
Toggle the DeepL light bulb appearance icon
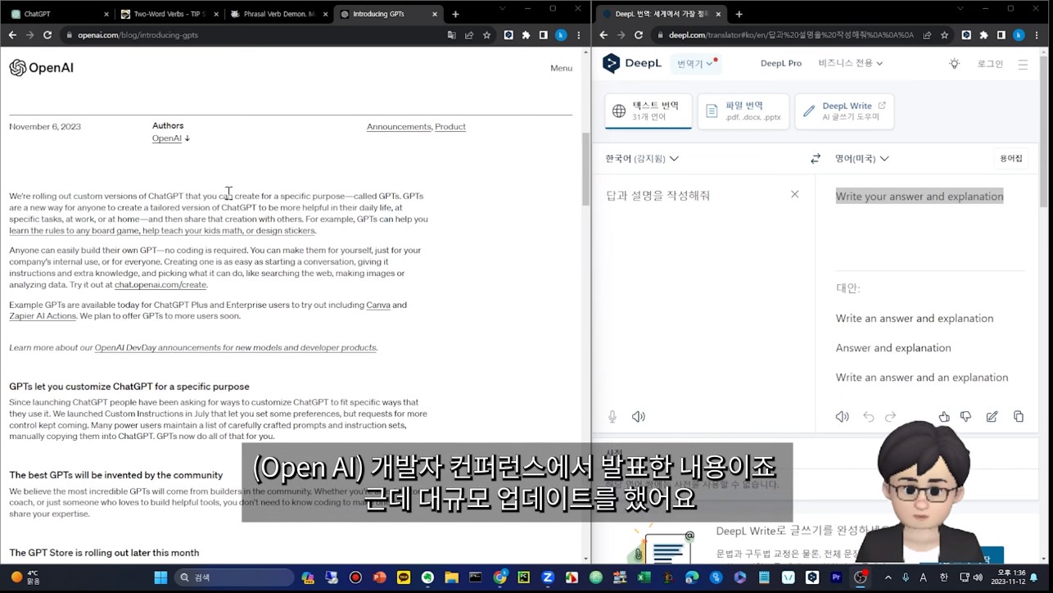point(954,63)
